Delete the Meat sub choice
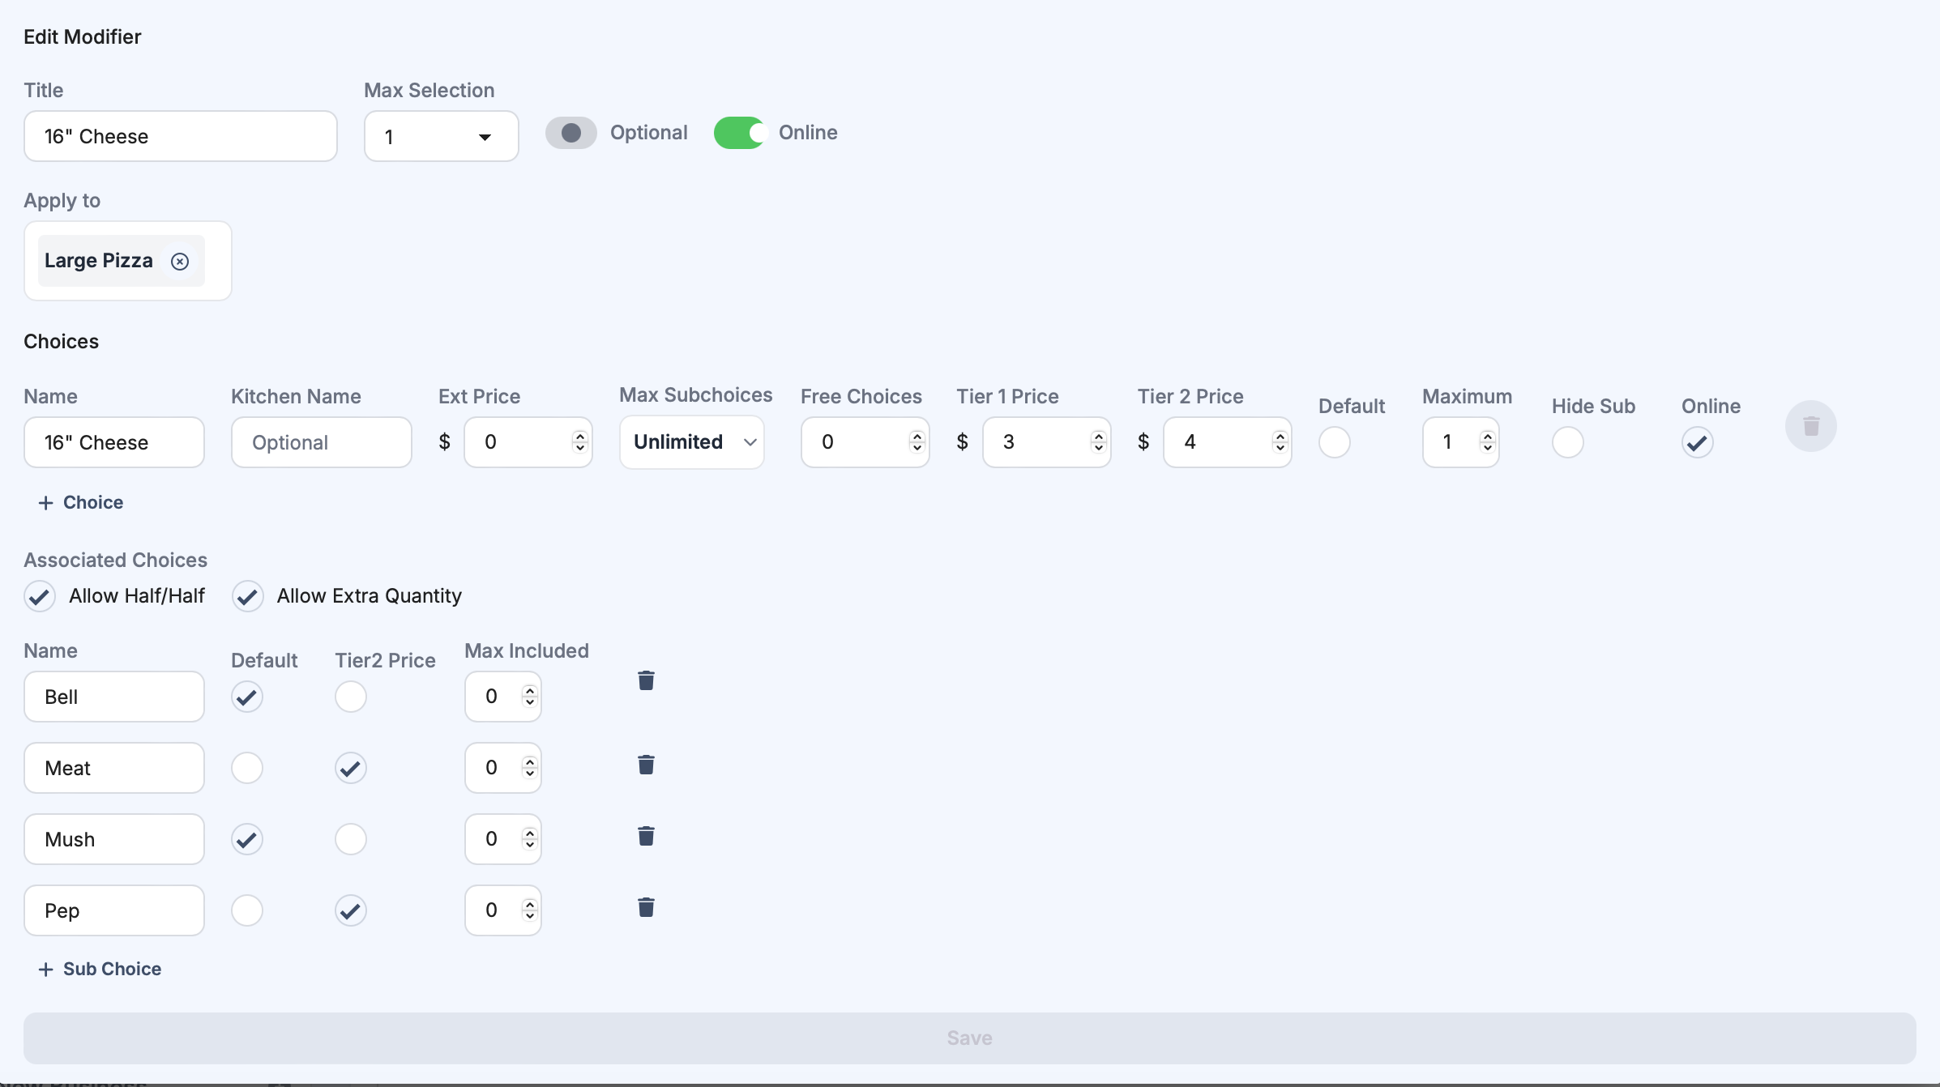The image size is (1940, 1087). pos(646,765)
